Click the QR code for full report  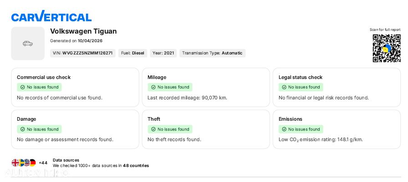[387, 48]
